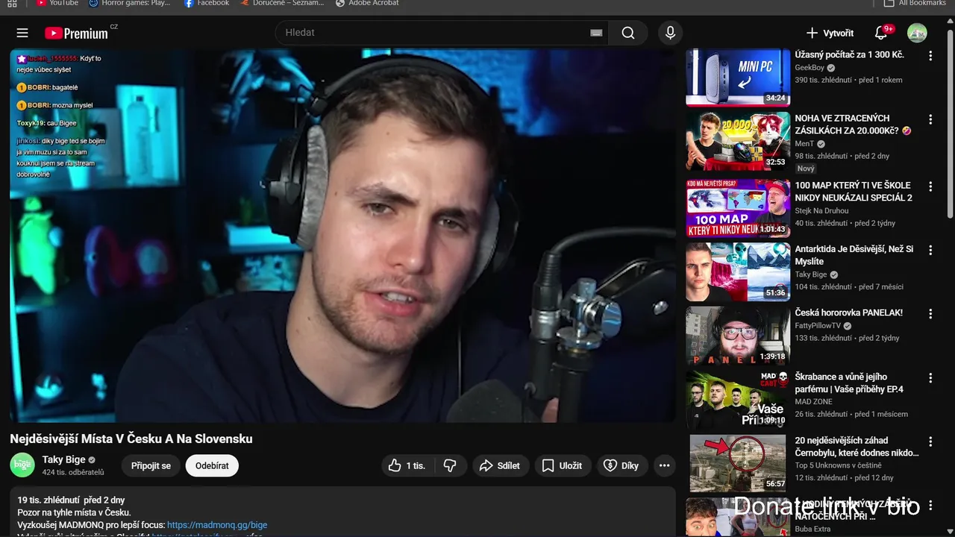
Task: Click the Uložit save button
Action: [562, 465]
